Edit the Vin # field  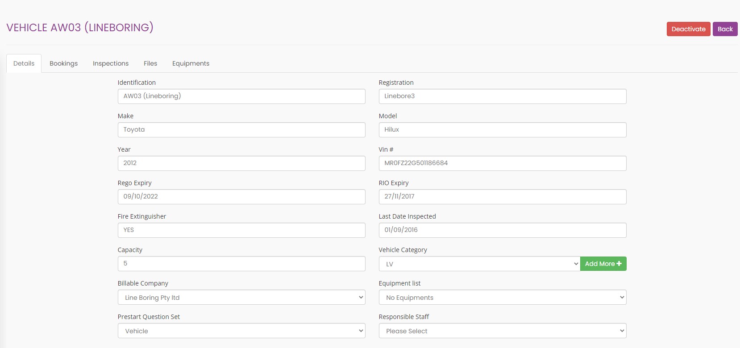502,163
